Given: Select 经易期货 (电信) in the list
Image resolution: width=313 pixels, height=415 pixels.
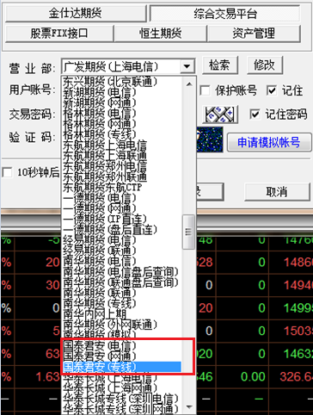Looking at the screenshot, I should click(x=122, y=240).
